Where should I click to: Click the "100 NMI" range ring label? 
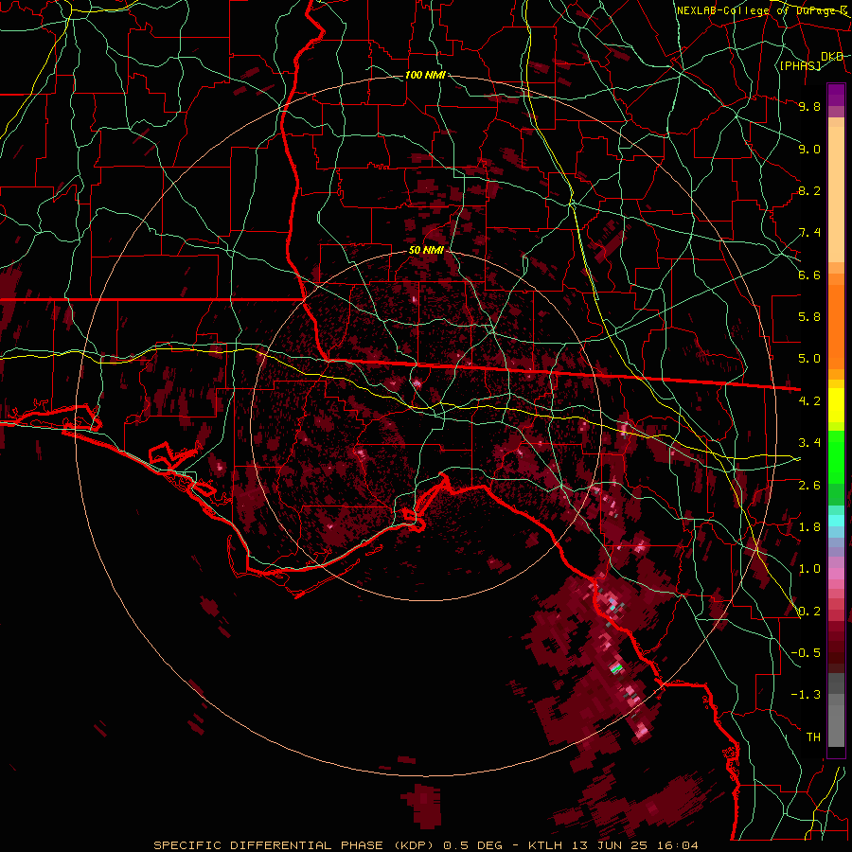tap(425, 75)
